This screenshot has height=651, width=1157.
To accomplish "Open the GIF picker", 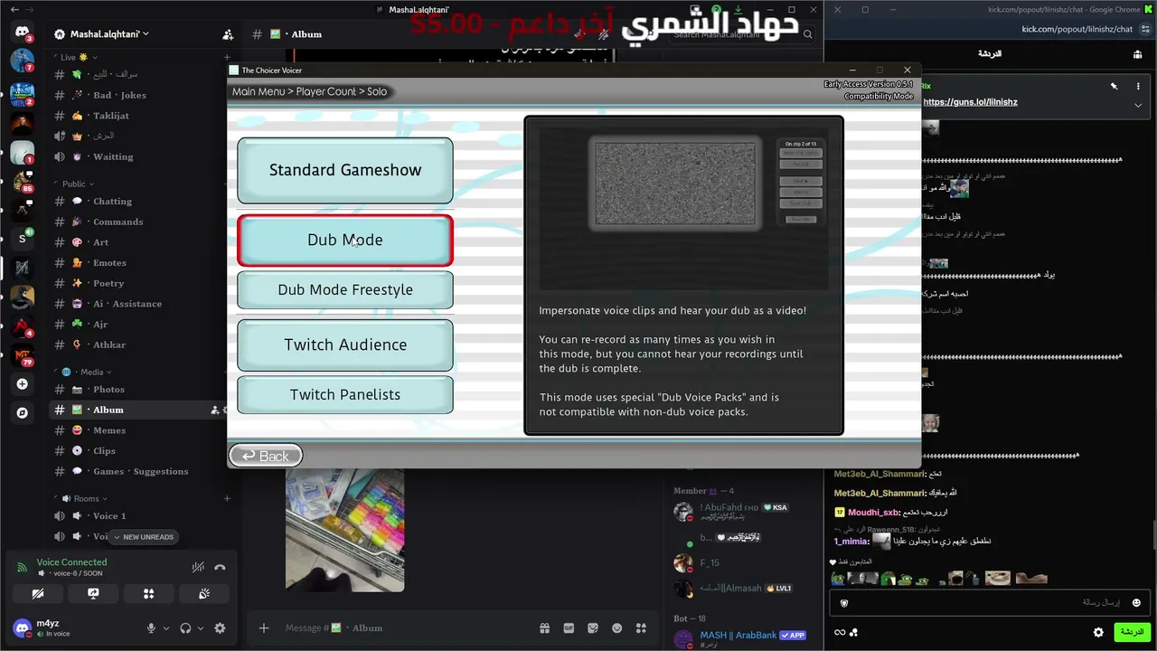I will [x=569, y=627].
